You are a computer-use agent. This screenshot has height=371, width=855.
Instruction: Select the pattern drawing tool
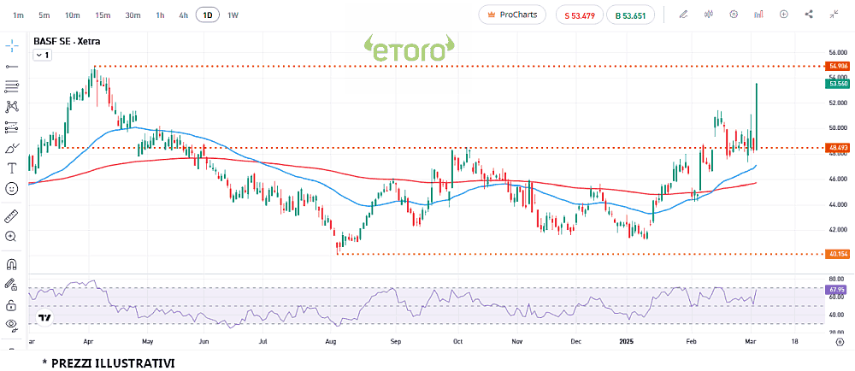tap(12, 107)
